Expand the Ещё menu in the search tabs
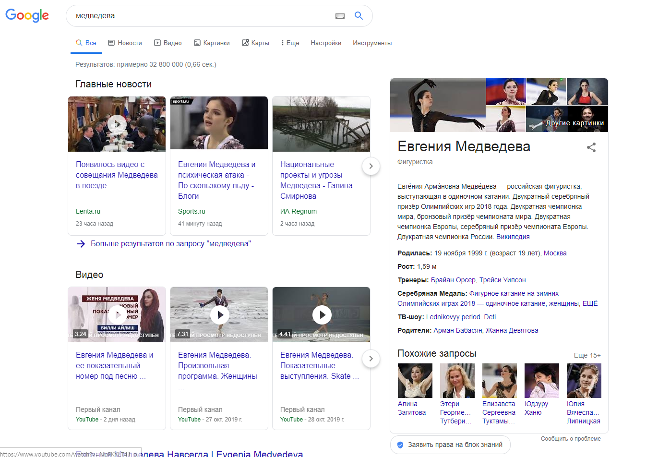670x457 pixels. pos(290,43)
